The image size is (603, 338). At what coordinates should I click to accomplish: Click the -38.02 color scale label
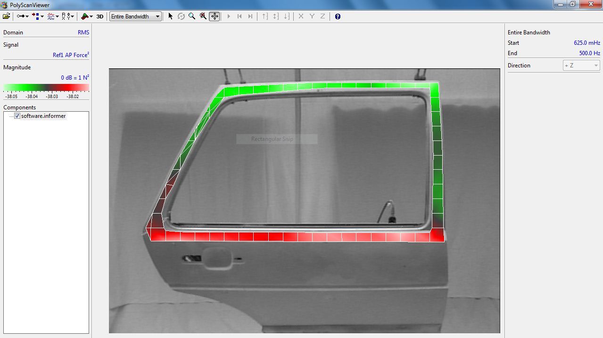(73, 96)
